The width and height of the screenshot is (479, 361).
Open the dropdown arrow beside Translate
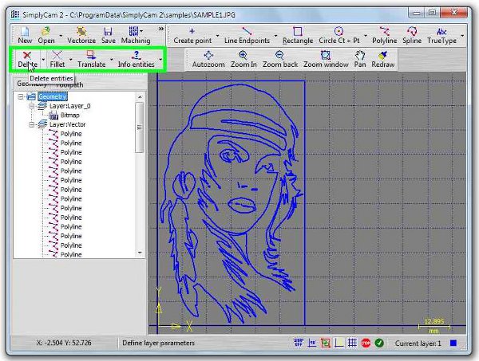click(x=112, y=60)
